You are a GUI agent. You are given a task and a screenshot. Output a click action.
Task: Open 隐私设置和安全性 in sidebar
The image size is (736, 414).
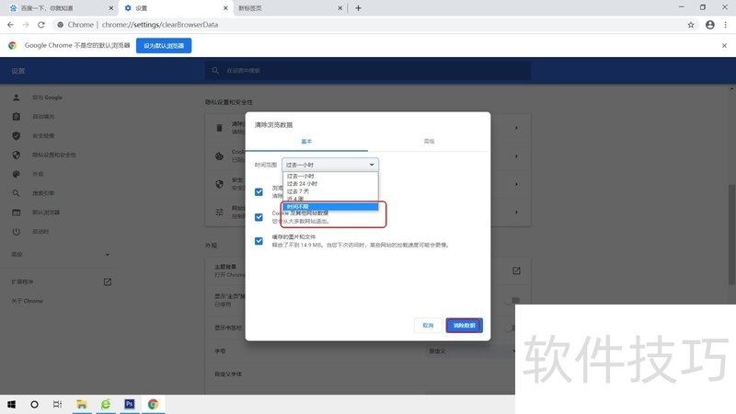[x=54, y=155]
